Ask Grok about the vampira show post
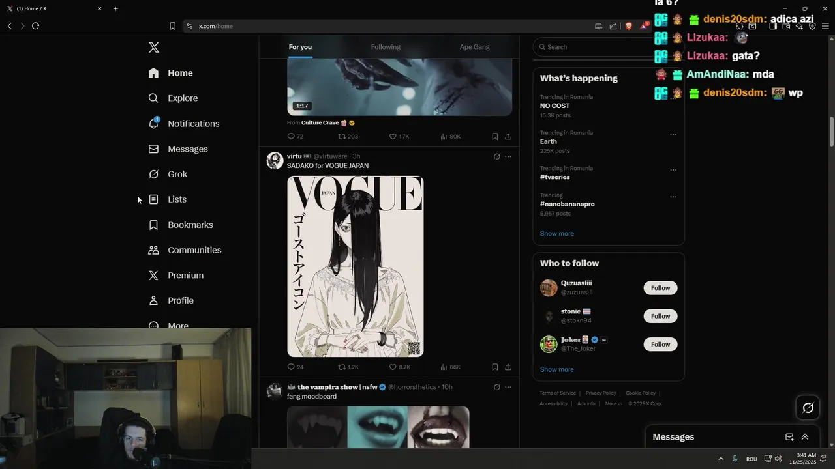The height and width of the screenshot is (469, 835). (496, 387)
